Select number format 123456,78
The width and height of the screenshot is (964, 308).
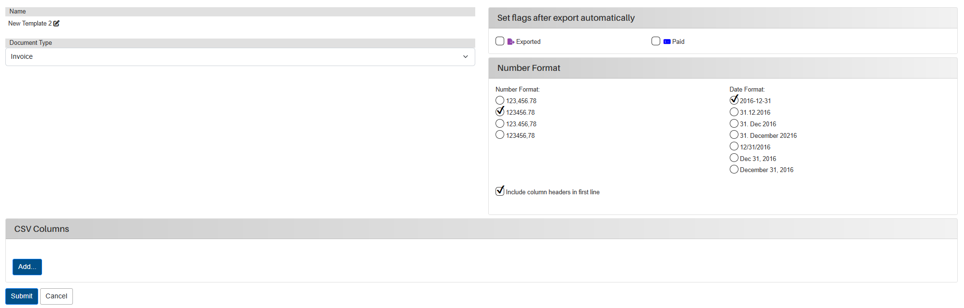(500, 134)
